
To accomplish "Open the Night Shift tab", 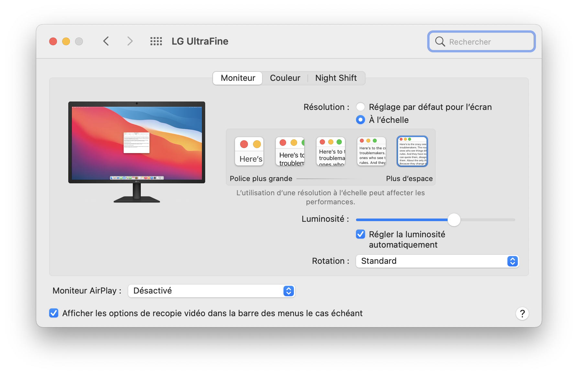I will 336,78.
